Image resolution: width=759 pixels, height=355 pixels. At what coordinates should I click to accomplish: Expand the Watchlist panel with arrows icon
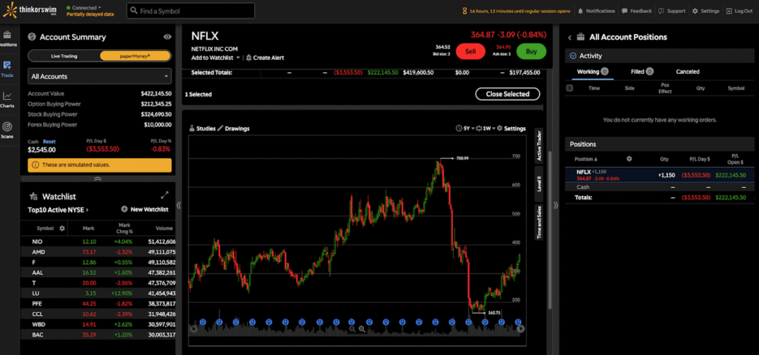(x=165, y=195)
